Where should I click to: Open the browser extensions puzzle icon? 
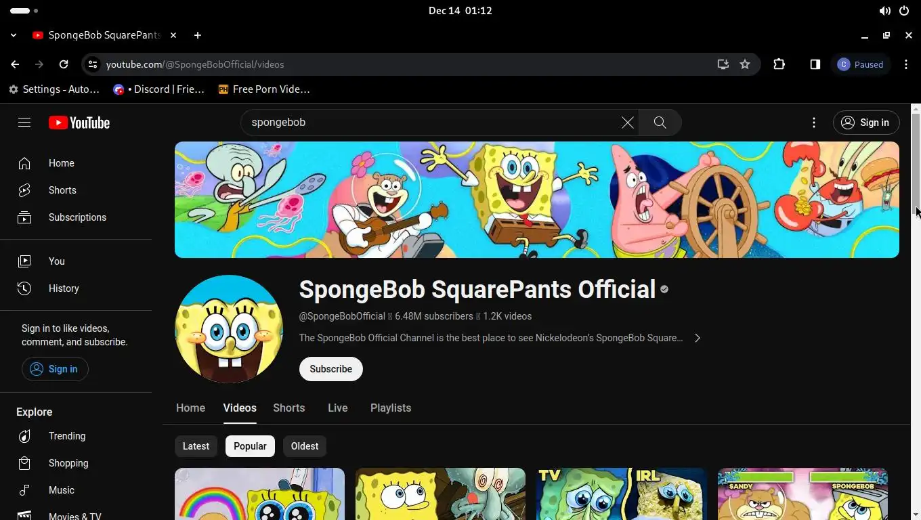tap(779, 64)
